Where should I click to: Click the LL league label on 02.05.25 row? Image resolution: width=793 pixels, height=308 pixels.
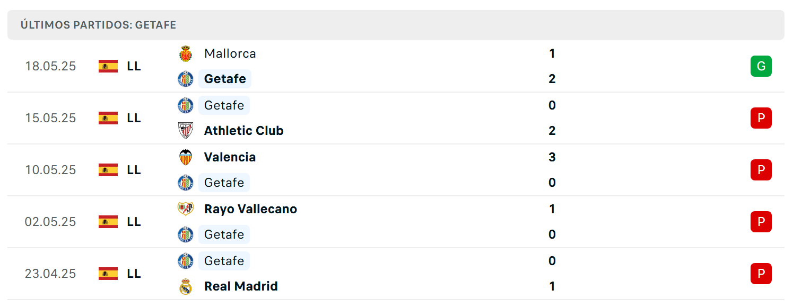[x=134, y=222]
